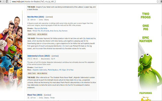Click the page icon left of the URL

click(10, 2)
